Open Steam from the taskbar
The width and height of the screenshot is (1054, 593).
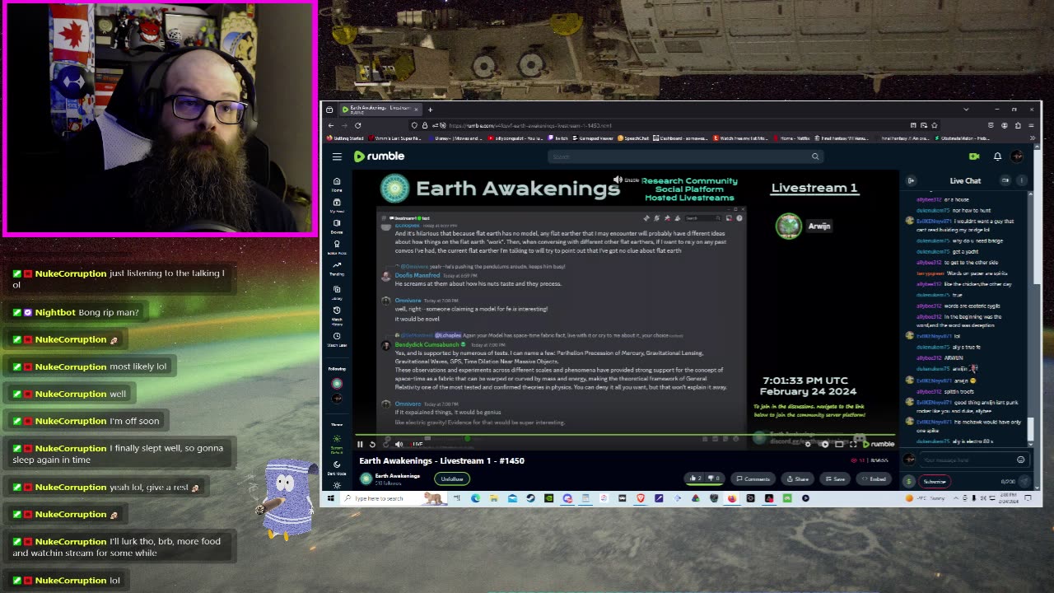click(x=530, y=498)
